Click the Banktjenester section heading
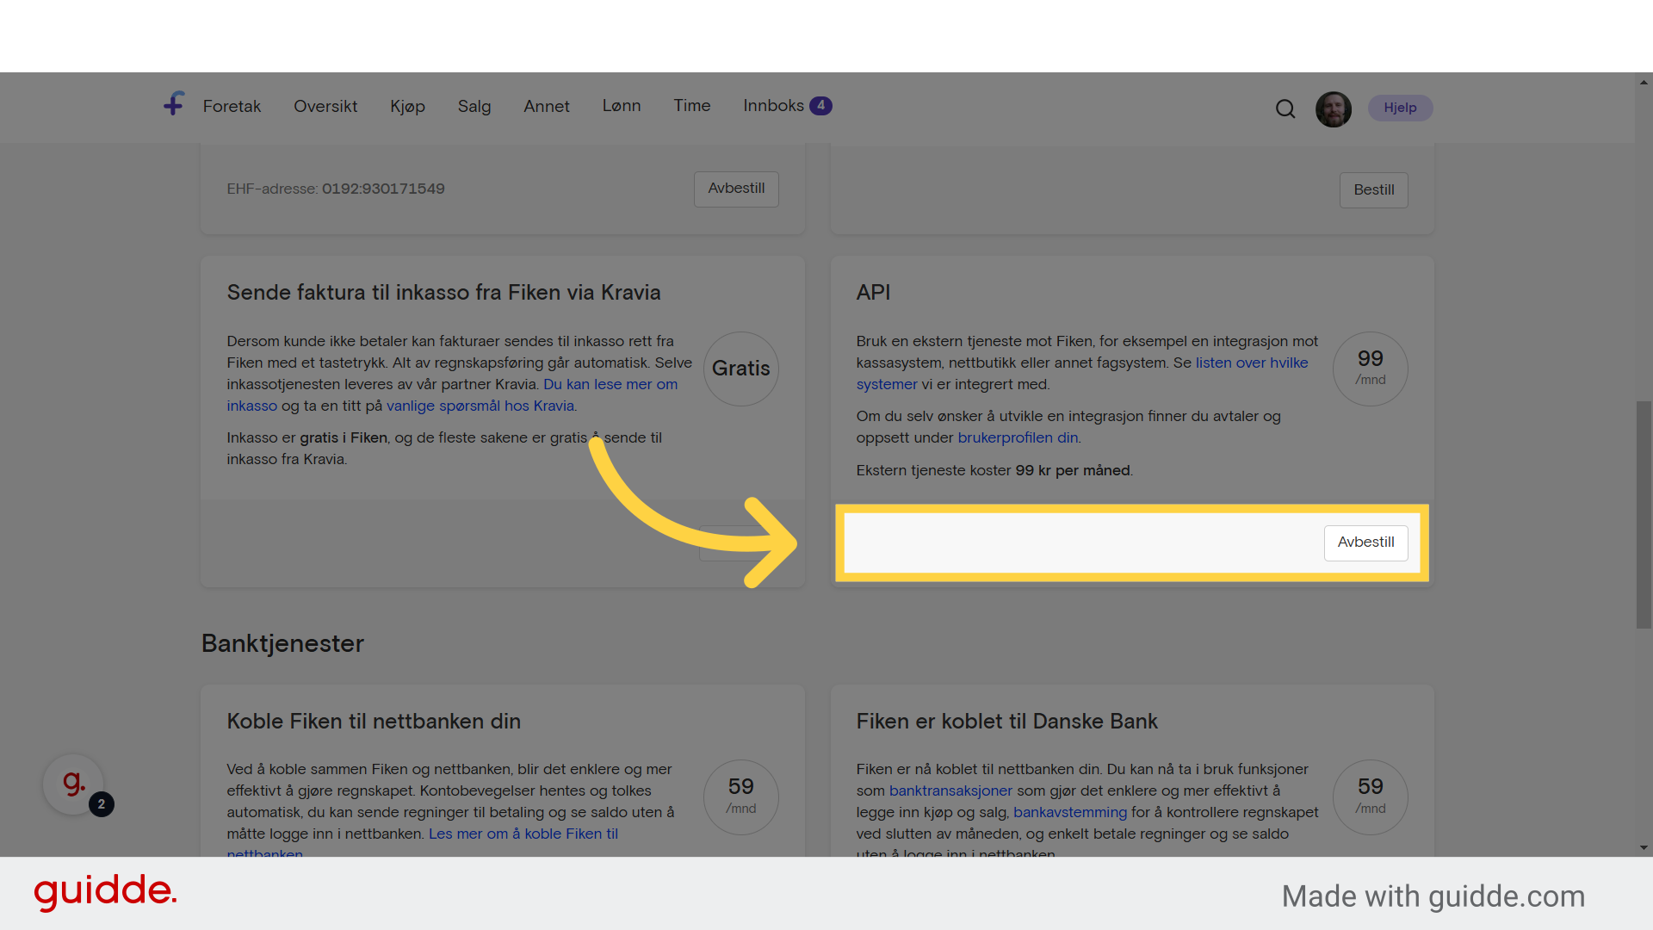 tap(282, 644)
